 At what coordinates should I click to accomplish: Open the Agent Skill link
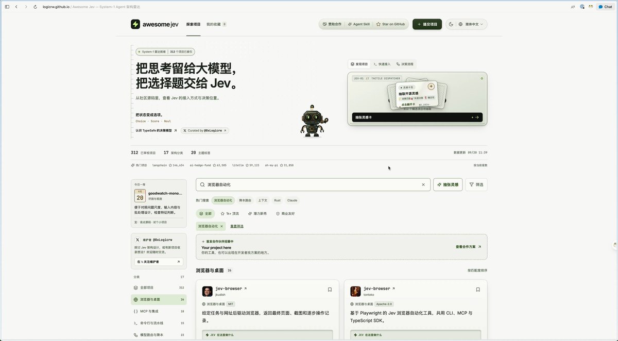[x=358, y=24]
